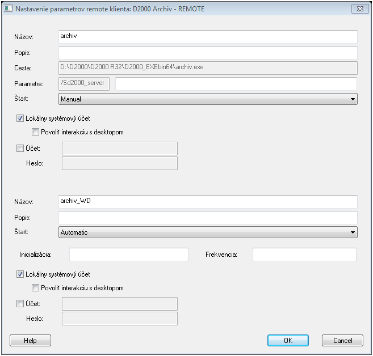Click the Popis field below the archiv name
This screenshot has height=356, width=373.
208,53
